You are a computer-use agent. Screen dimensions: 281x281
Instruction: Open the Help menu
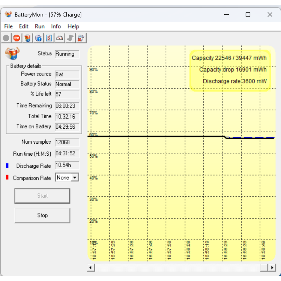73,26
